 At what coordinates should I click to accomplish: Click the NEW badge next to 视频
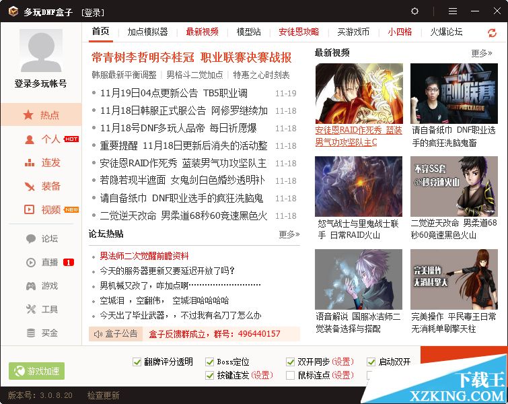coord(71,210)
